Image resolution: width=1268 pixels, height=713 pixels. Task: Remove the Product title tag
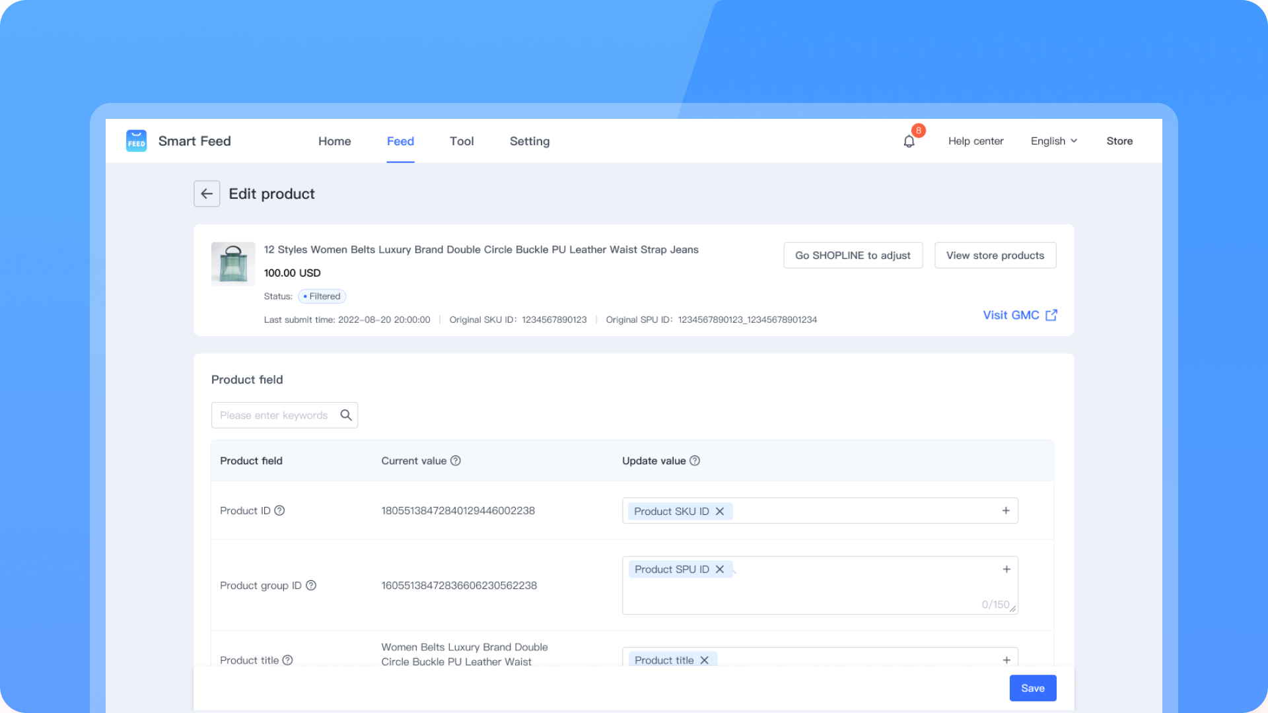[705, 660]
